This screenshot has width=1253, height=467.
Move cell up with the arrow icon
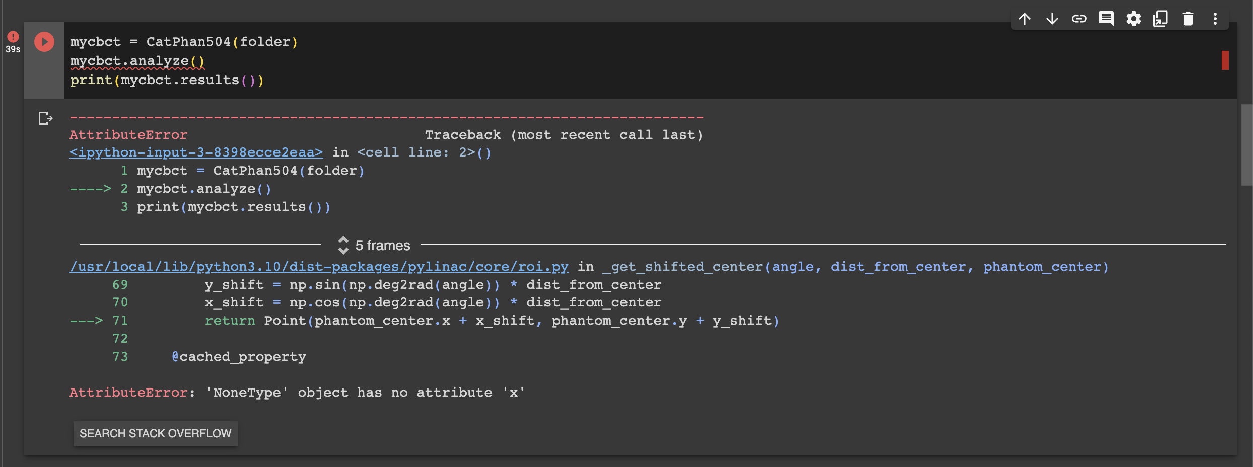pos(1025,19)
